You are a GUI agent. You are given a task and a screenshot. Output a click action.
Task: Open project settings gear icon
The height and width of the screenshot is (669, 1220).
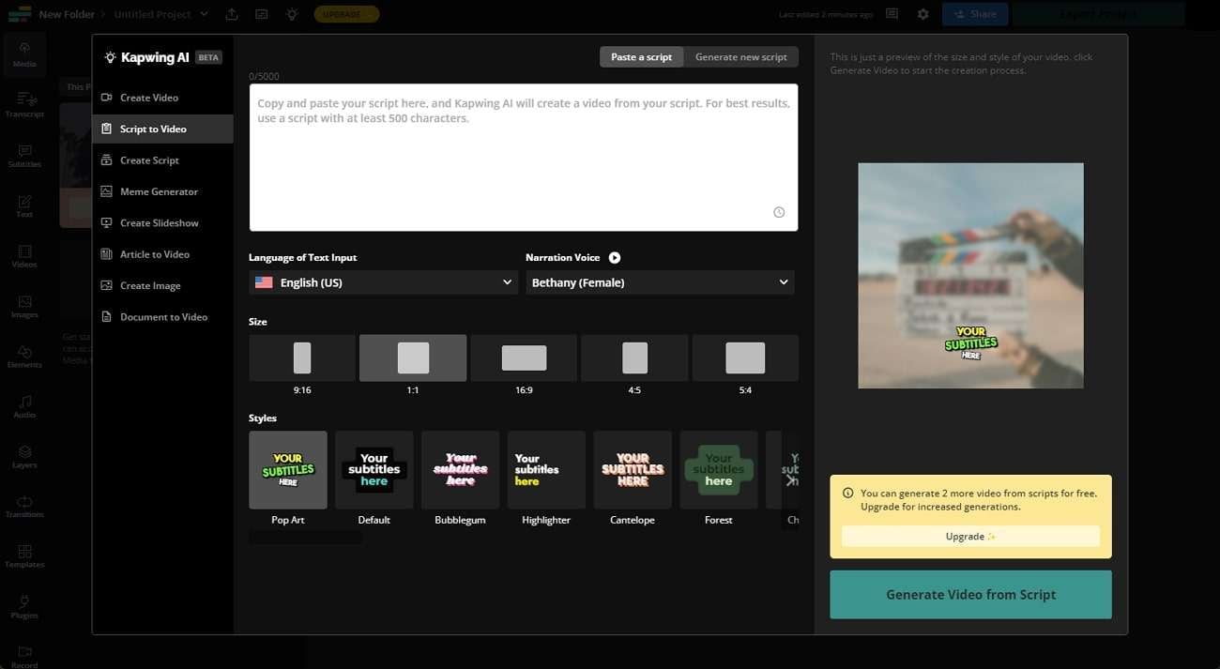click(x=923, y=14)
